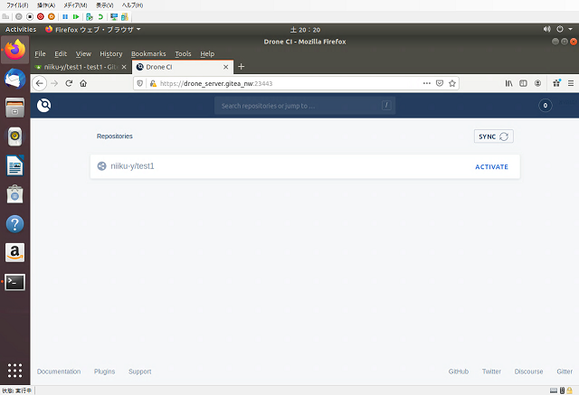Save page to Pocket

[440, 83]
